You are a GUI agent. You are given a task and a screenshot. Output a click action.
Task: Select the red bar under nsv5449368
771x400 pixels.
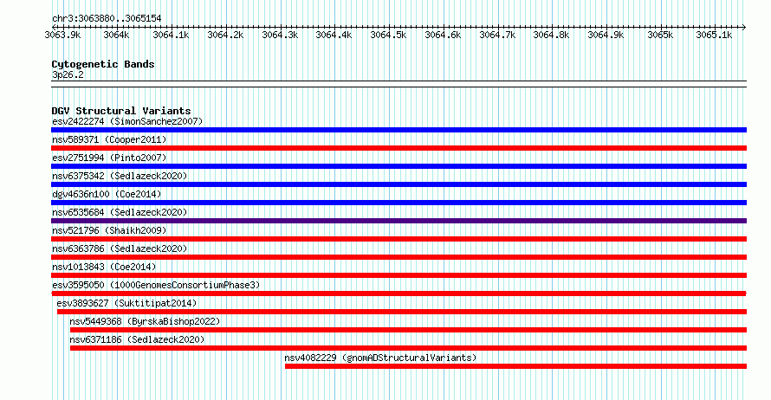coord(408,330)
